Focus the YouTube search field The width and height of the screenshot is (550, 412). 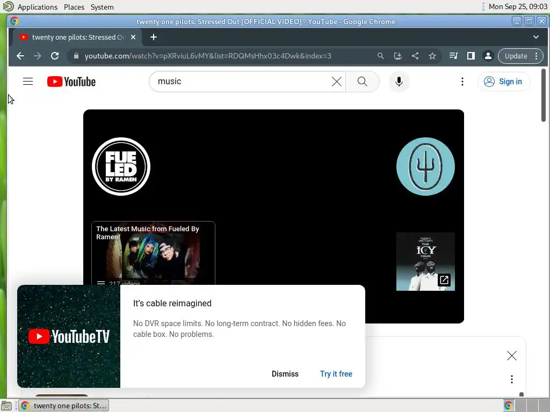(243, 82)
